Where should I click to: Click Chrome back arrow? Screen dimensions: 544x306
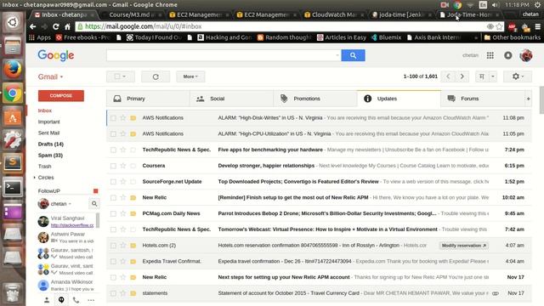[32, 26]
